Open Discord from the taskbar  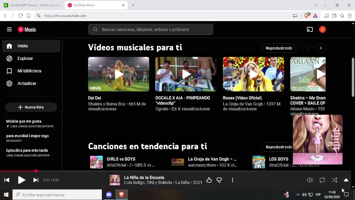(x=109, y=195)
